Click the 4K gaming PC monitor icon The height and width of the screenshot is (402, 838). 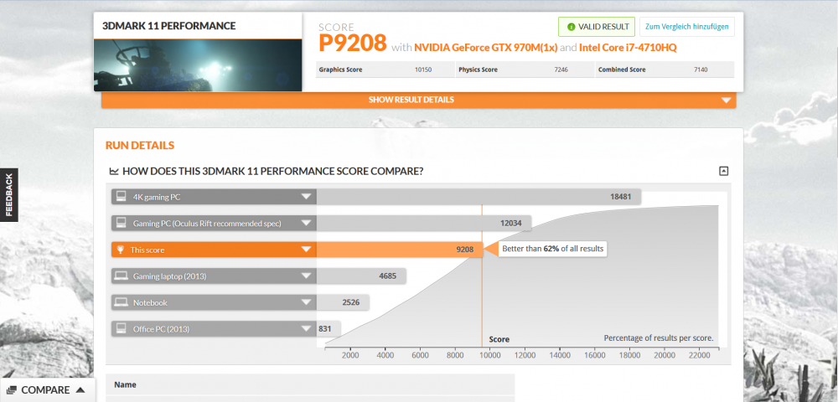point(122,197)
